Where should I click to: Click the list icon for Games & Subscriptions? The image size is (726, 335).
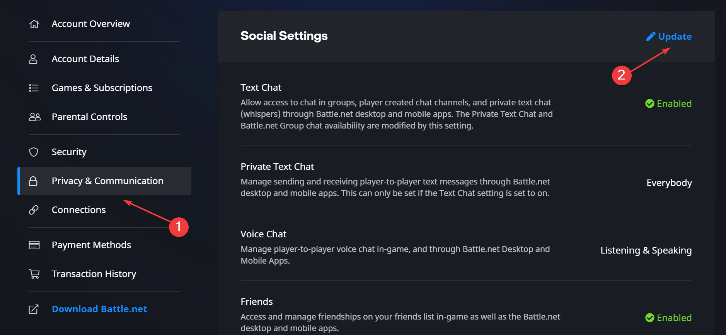34,88
